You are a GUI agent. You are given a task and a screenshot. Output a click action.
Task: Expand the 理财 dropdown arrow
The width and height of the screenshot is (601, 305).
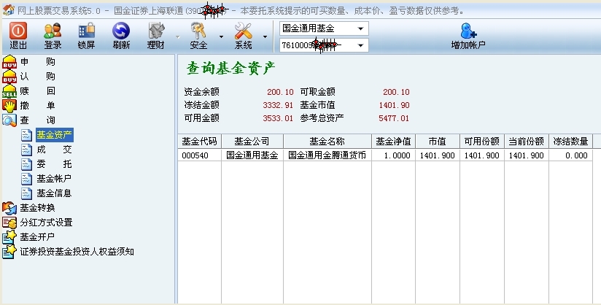click(177, 36)
